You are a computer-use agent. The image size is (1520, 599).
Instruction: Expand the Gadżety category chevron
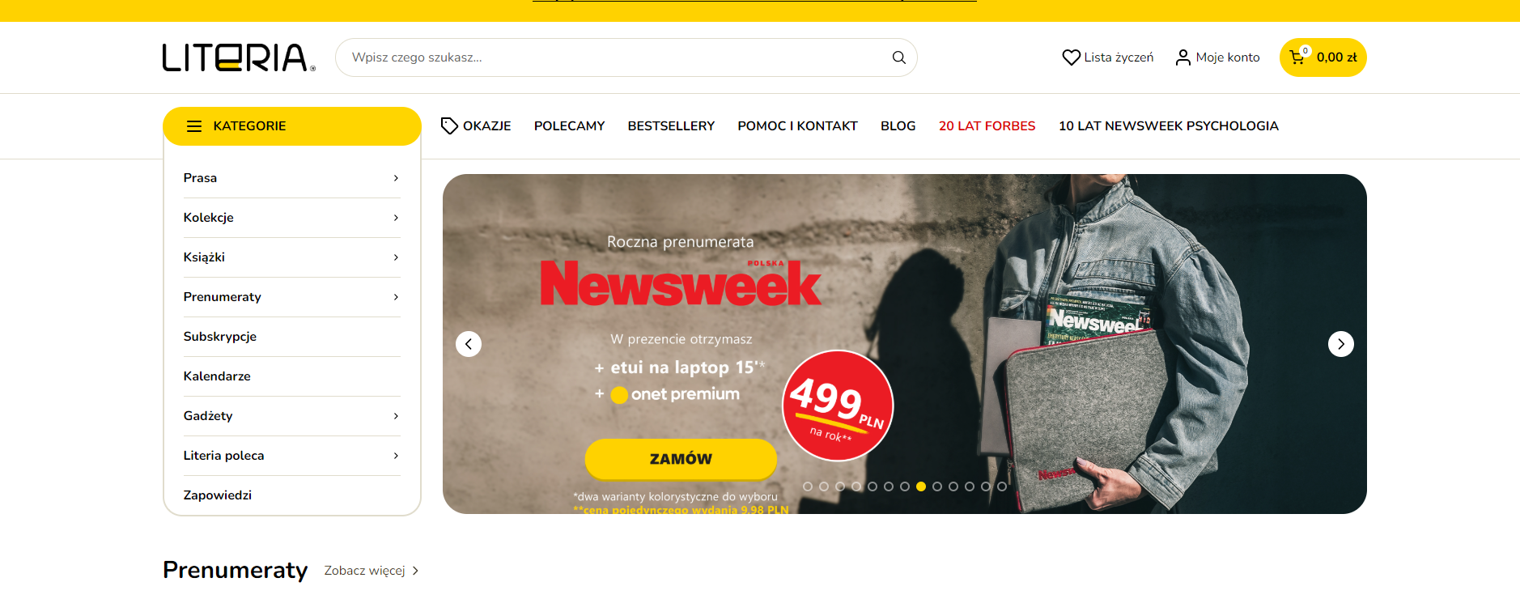tap(396, 416)
